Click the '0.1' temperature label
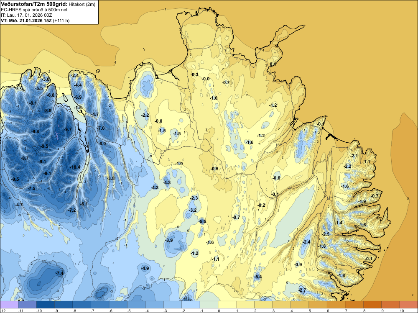Viewport: 418px width, 313px height. click(273, 64)
